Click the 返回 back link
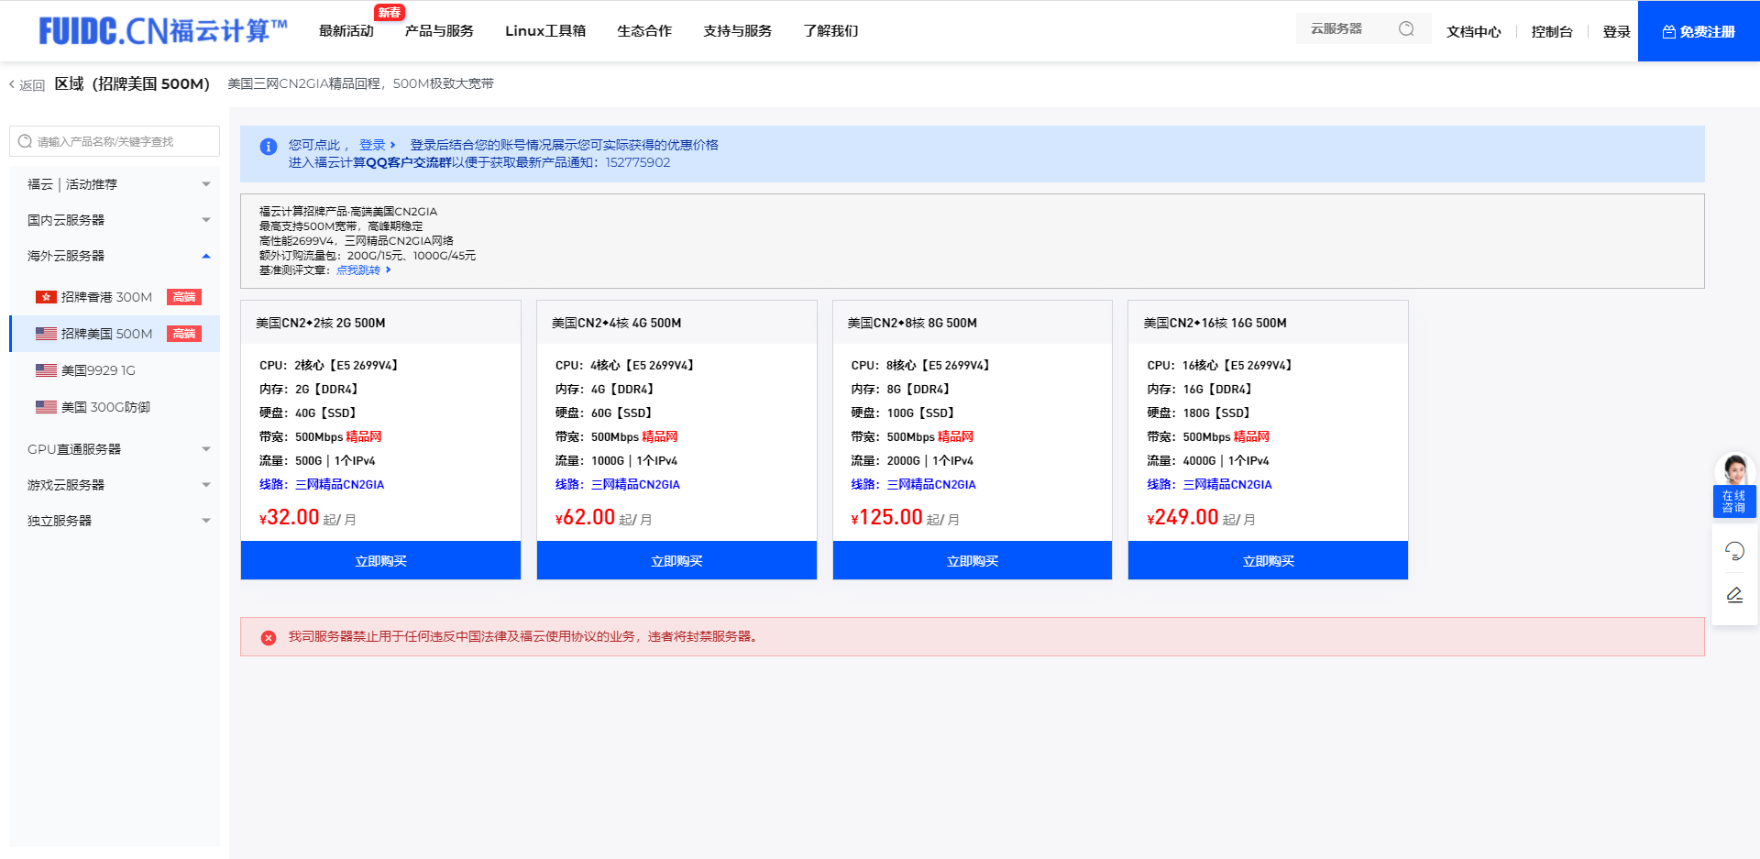This screenshot has height=859, width=1760. [27, 85]
